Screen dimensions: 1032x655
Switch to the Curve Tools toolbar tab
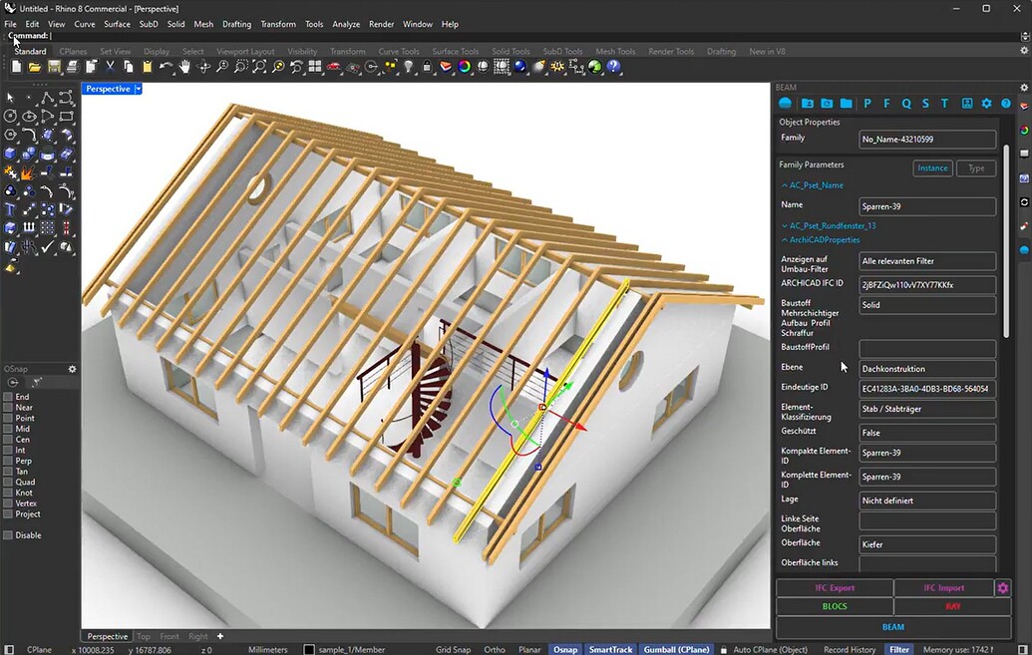[398, 52]
